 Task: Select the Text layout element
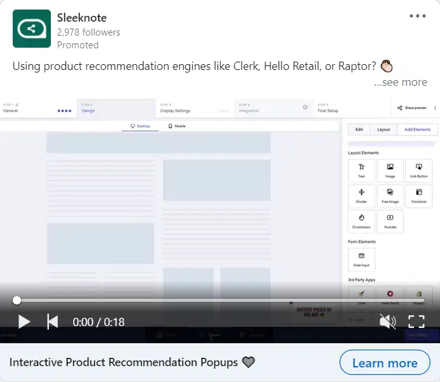pyautogui.click(x=361, y=170)
